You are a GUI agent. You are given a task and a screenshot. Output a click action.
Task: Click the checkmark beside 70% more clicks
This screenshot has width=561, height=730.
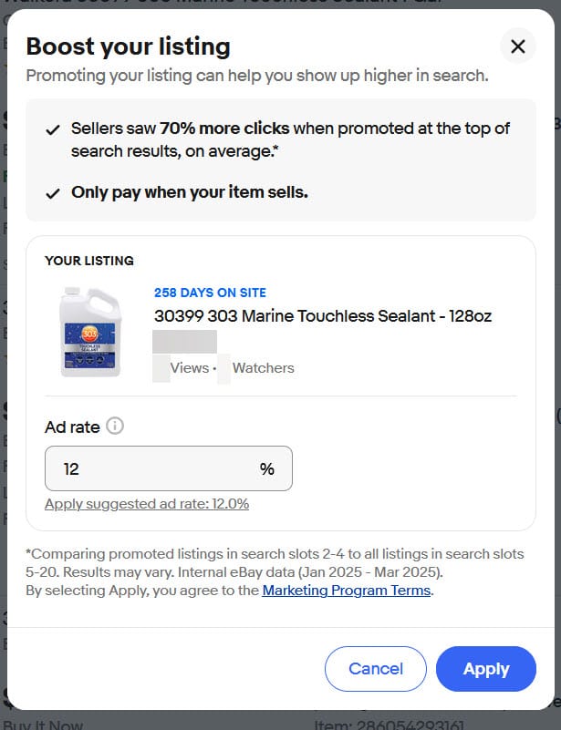click(x=53, y=130)
